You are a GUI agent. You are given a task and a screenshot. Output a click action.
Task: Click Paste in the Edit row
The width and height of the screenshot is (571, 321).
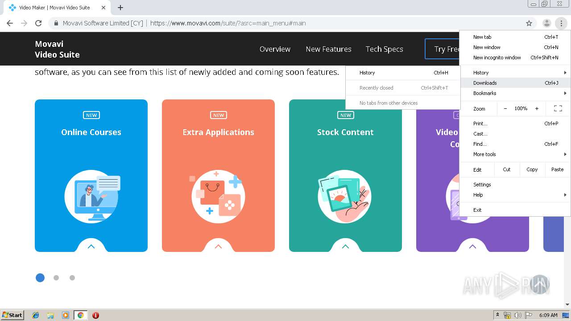[557, 169]
